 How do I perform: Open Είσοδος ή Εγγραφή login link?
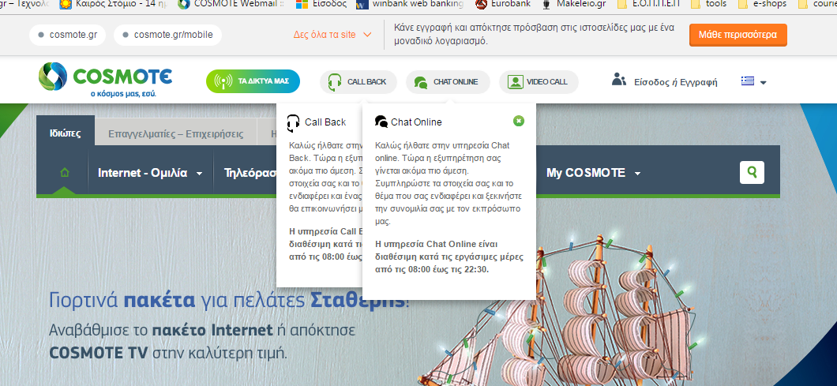click(675, 82)
